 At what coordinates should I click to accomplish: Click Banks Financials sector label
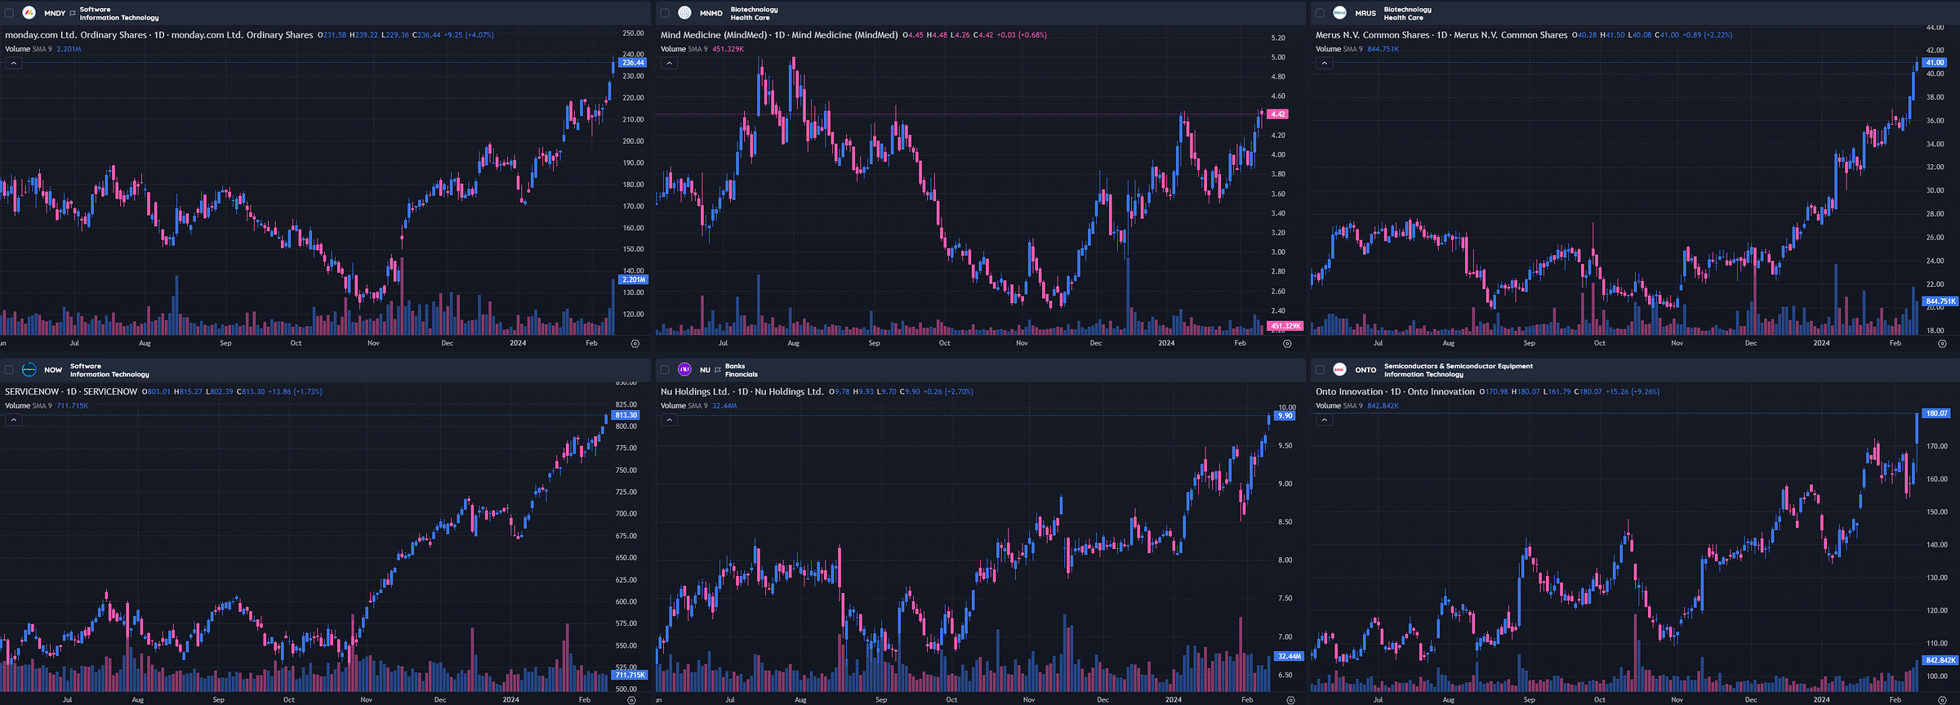pyautogui.click(x=742, y=370)
